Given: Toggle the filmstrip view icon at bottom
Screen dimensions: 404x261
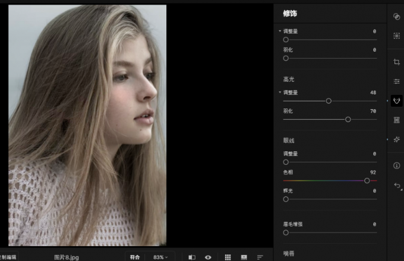Looking at the screenshot, I should [244, 257].
